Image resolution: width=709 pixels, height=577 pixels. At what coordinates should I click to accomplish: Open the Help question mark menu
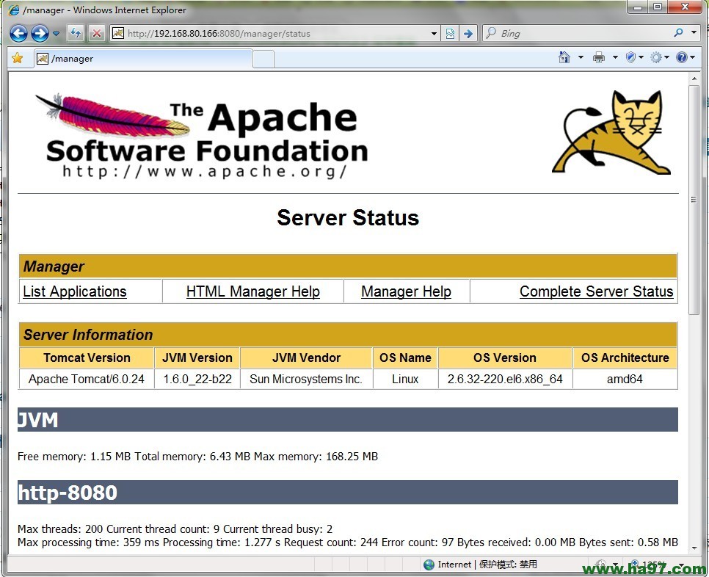682,57
